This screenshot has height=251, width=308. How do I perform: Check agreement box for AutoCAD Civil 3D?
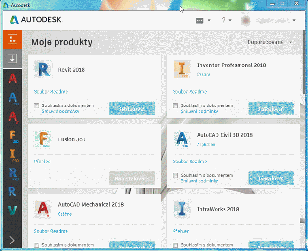pos(175,176)
